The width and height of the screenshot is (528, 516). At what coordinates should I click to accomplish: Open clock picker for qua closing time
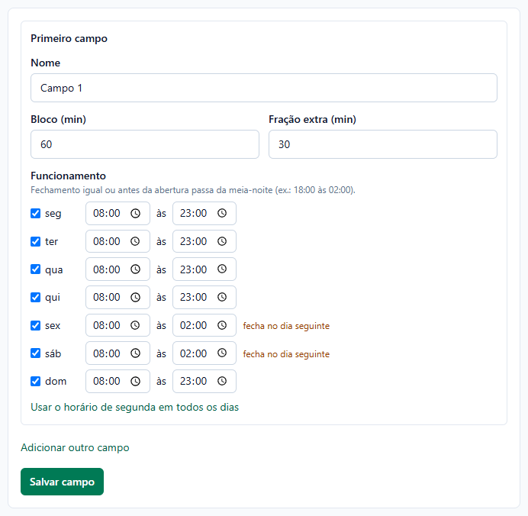point(222,269)
